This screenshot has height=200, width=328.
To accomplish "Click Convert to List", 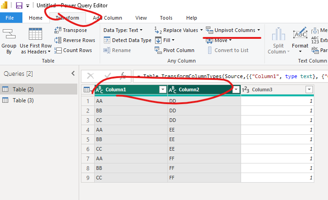I will pyautogui.click(x=228, y=50).
